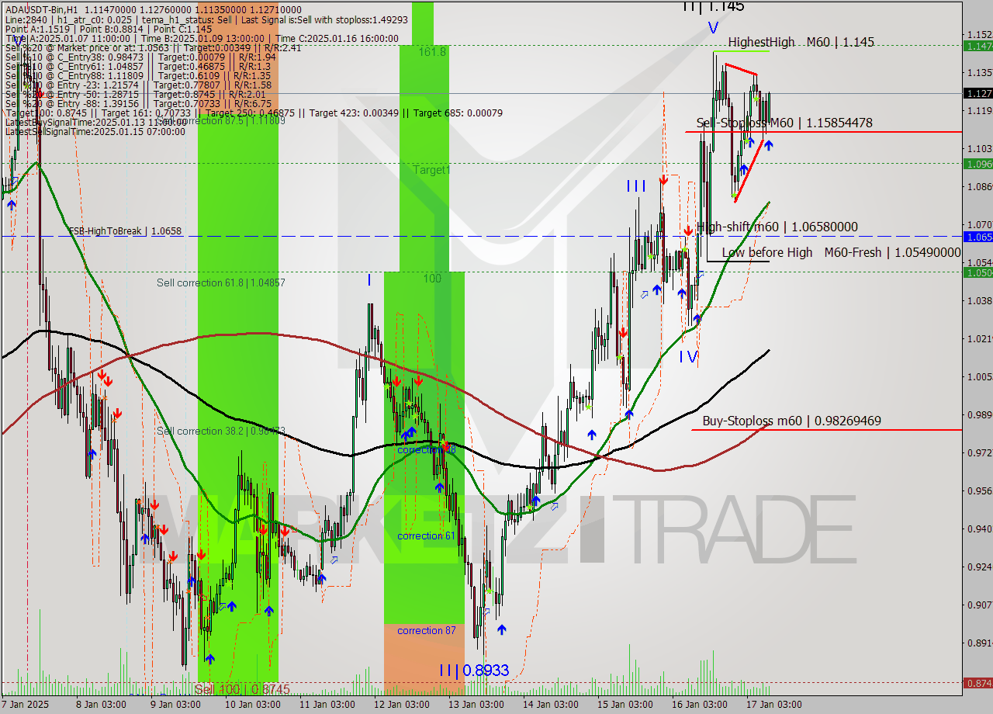Select the 0.940 price axis value
The width and height of the screenshot is (993, 714).
pos(979,529)
